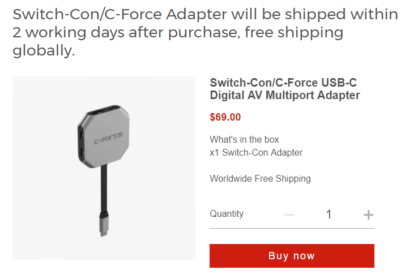Click the USB-C connector in product photo
Screen dimensions: 405x274
click(x=104, y=224)
